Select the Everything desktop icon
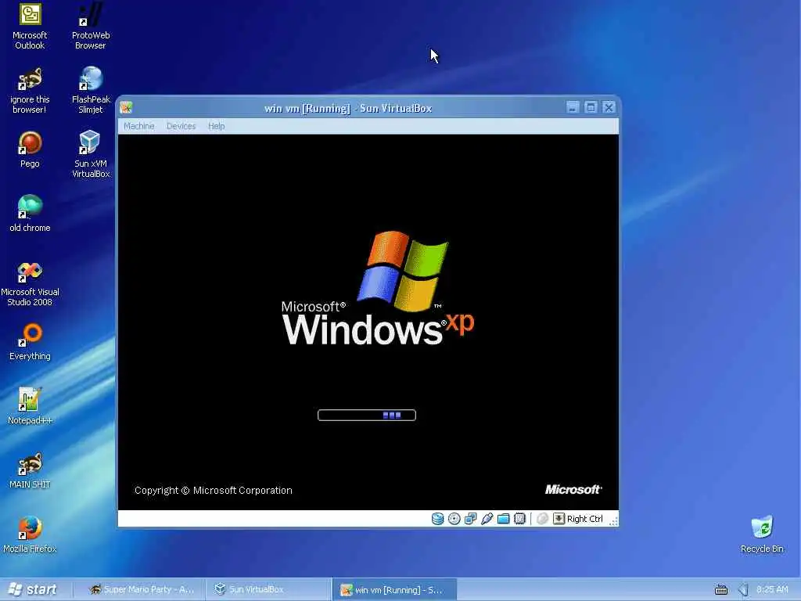801x601 pixels. (x=30, y=342)
